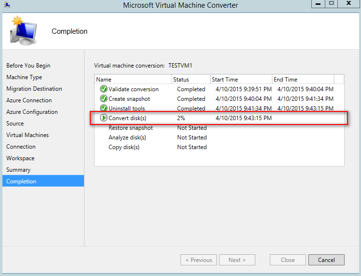Click the TESTVM1 virtual machine name
Image resolution: width=361 pixels, height=276 pixels.
(x=180, y=66)
